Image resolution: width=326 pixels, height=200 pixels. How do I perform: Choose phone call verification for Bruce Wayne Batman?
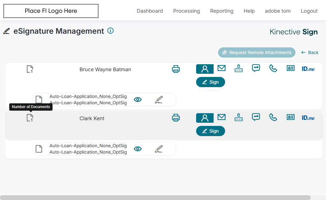pyautogui.click(x=273, y=68)
